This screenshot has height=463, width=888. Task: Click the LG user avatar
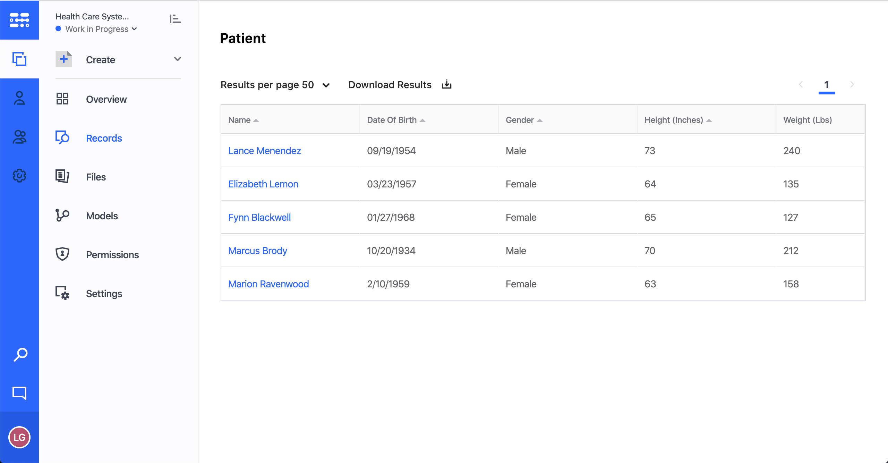click(19, 437)
